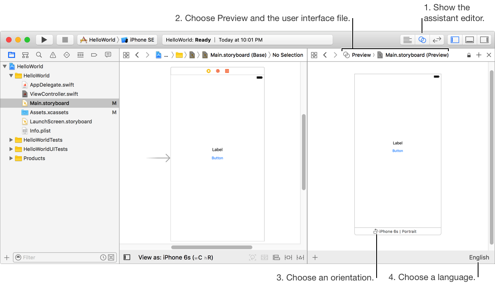Filter by recently edited files
Viewport: 495px width, 285px height.
click(x=103, y=257)
